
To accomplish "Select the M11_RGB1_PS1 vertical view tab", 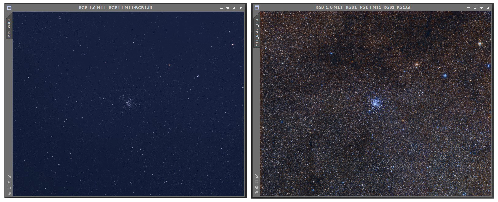I will click(257, 32).
